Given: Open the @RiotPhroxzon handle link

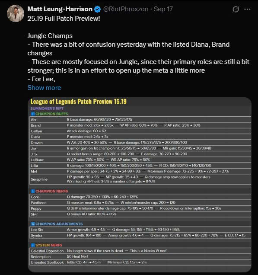Looking at the screenshot, I should click(126, 9).
